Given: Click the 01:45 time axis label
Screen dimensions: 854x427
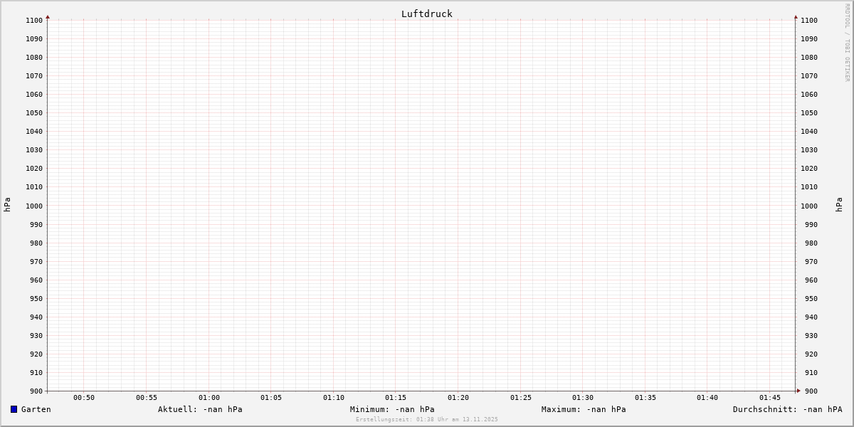Looking at the screenshot, I should [x=770, y=398].
